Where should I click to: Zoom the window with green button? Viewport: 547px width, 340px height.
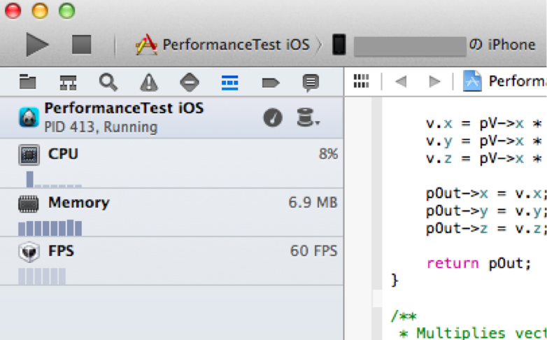66,10
